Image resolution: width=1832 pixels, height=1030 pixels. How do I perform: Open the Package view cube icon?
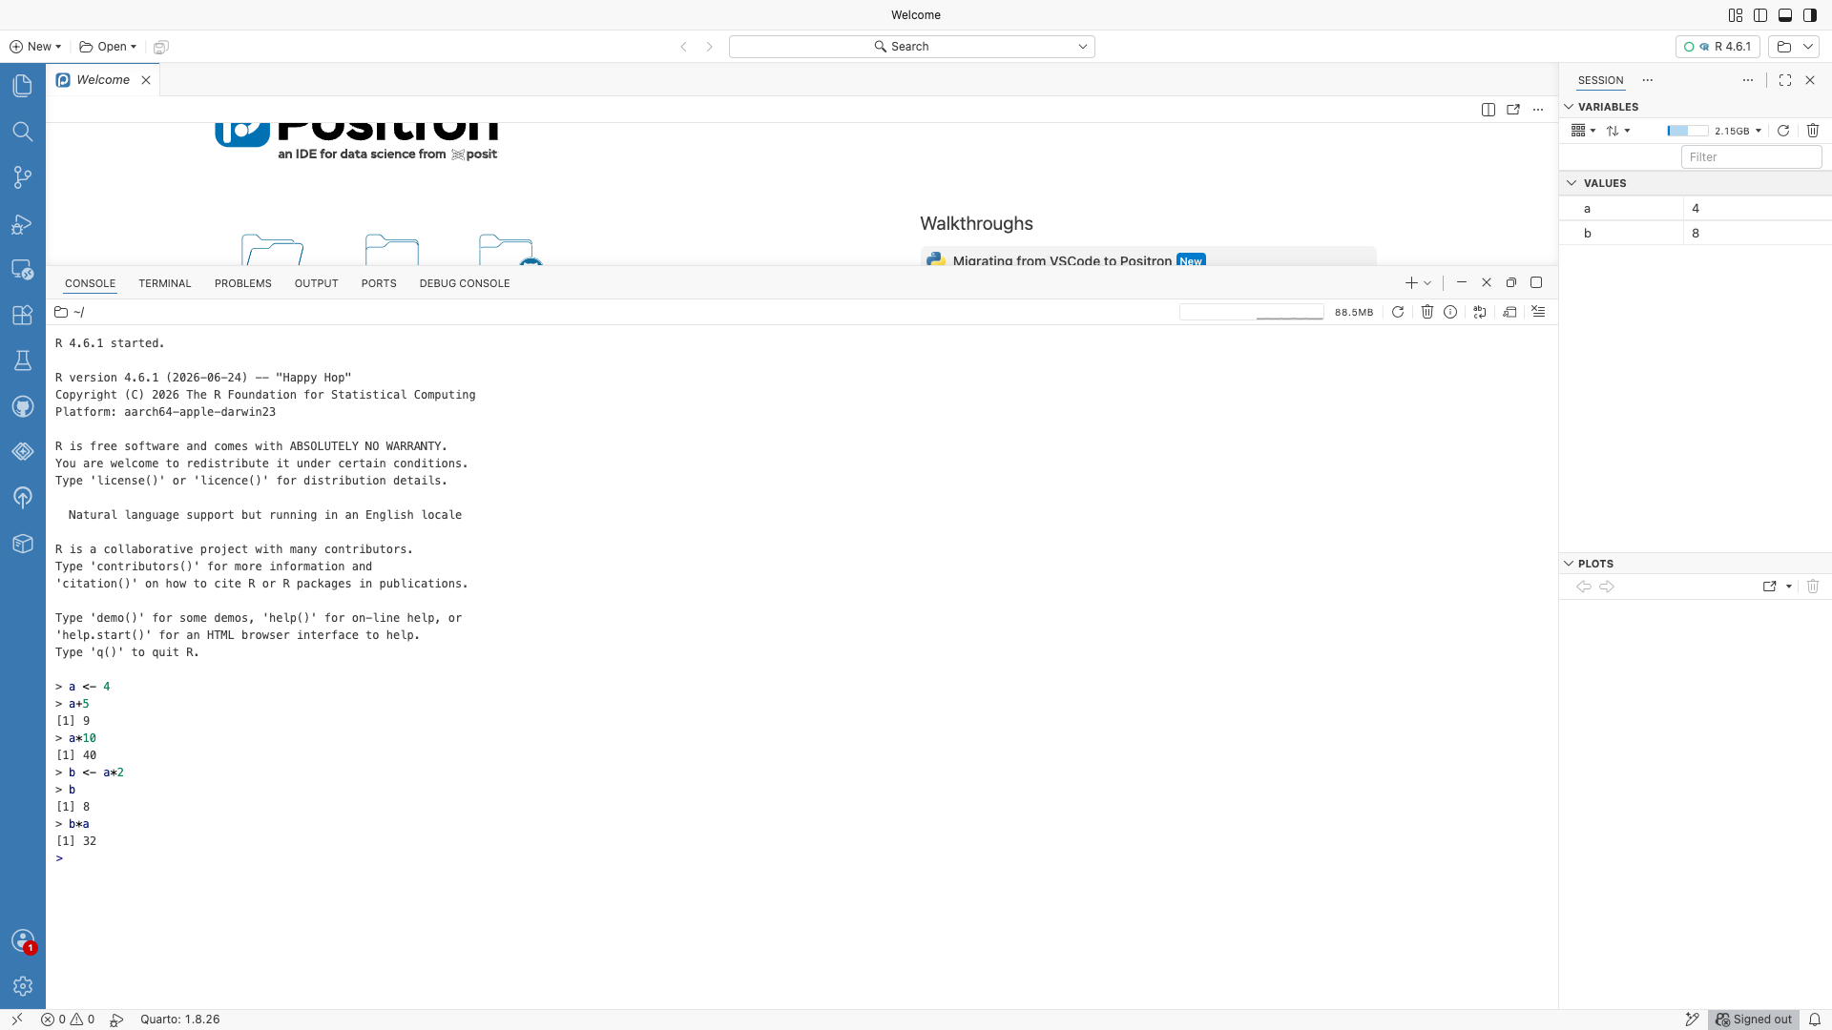click(23, 544)
